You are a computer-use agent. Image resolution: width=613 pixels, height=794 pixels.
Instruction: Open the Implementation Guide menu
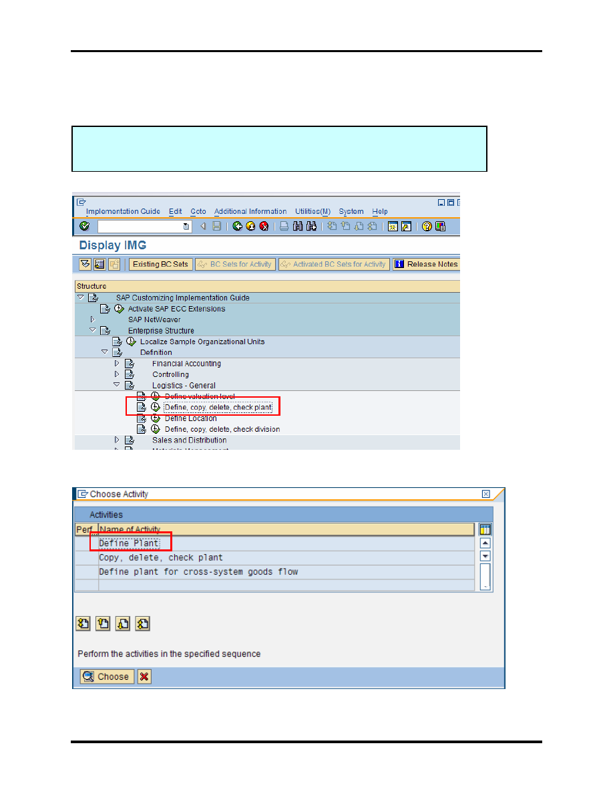(x=123, y=211)
